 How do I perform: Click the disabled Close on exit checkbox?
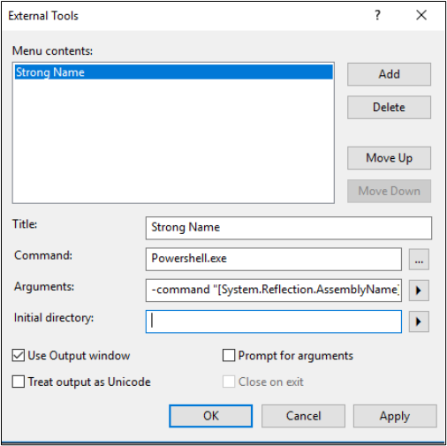tap(229, 382)
